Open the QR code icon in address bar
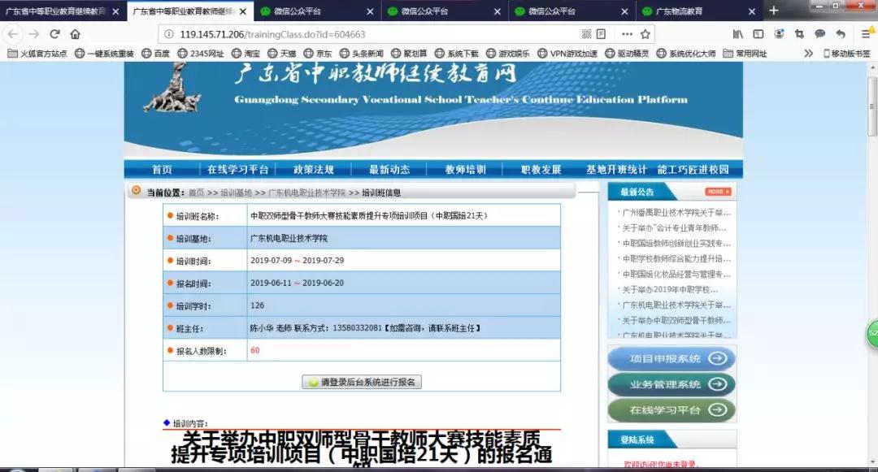This screenshot has height=472, width=878. pyautogui.click(x=586, y=34)
